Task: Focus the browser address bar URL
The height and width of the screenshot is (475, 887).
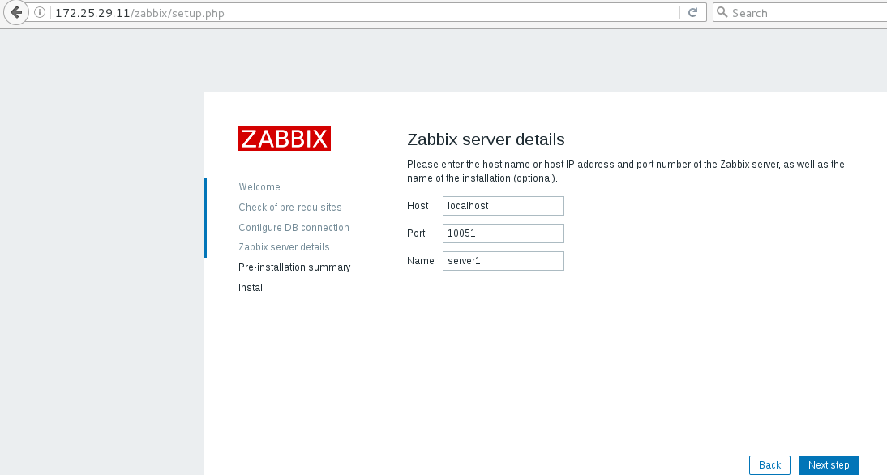Action: (362, 12)
